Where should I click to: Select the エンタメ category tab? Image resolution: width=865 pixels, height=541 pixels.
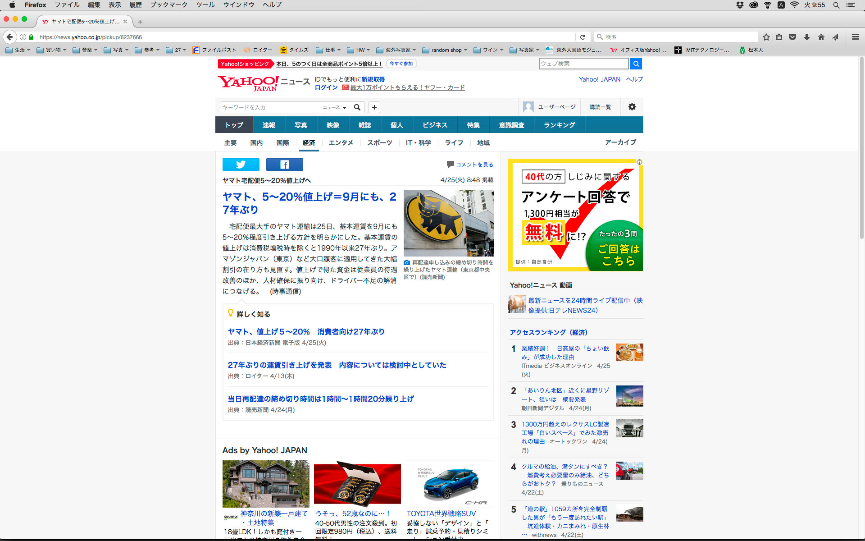pyautogui.click(x=341, y=142)
